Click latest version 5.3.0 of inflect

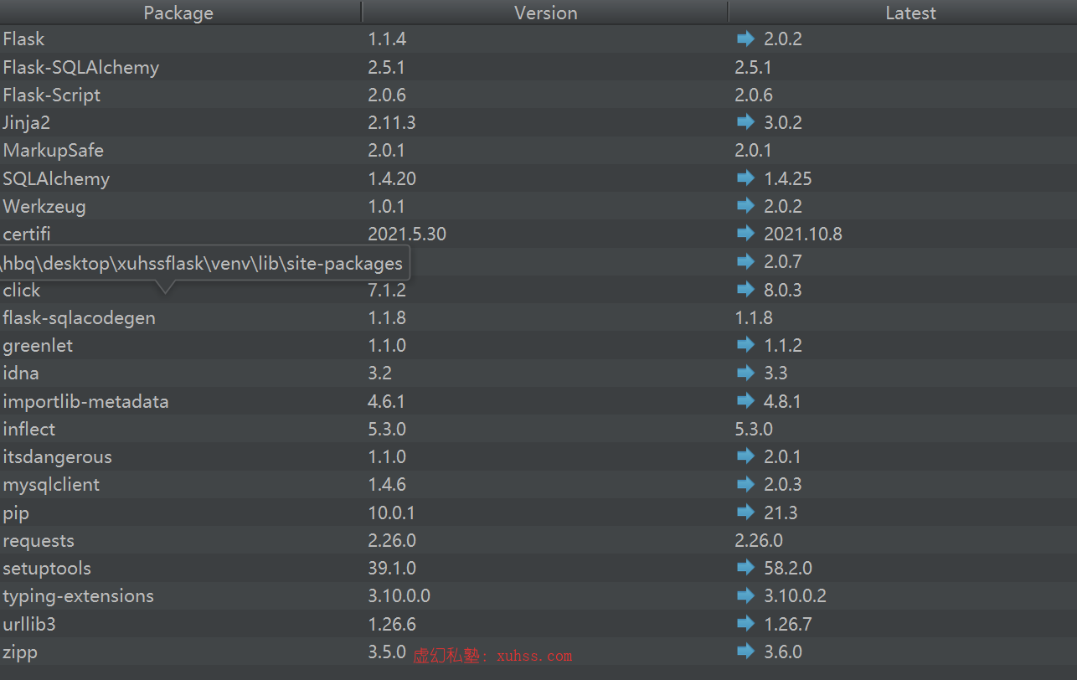point(754,429)
